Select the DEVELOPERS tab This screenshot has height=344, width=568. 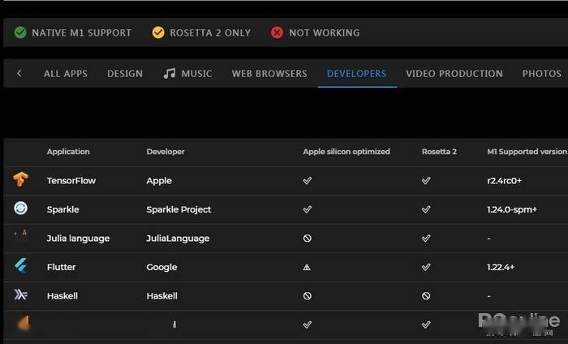tap(357, 74)
